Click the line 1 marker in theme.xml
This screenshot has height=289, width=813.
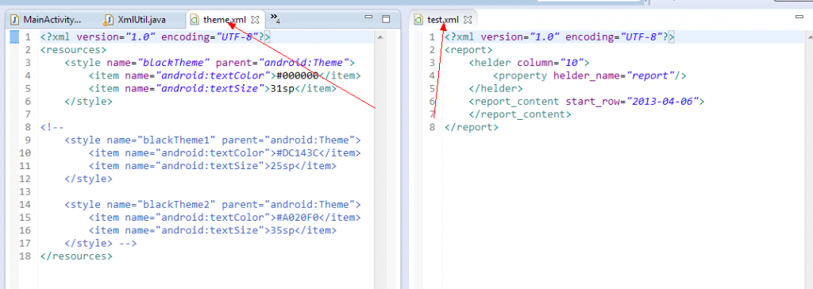click(x=14, y=37)
